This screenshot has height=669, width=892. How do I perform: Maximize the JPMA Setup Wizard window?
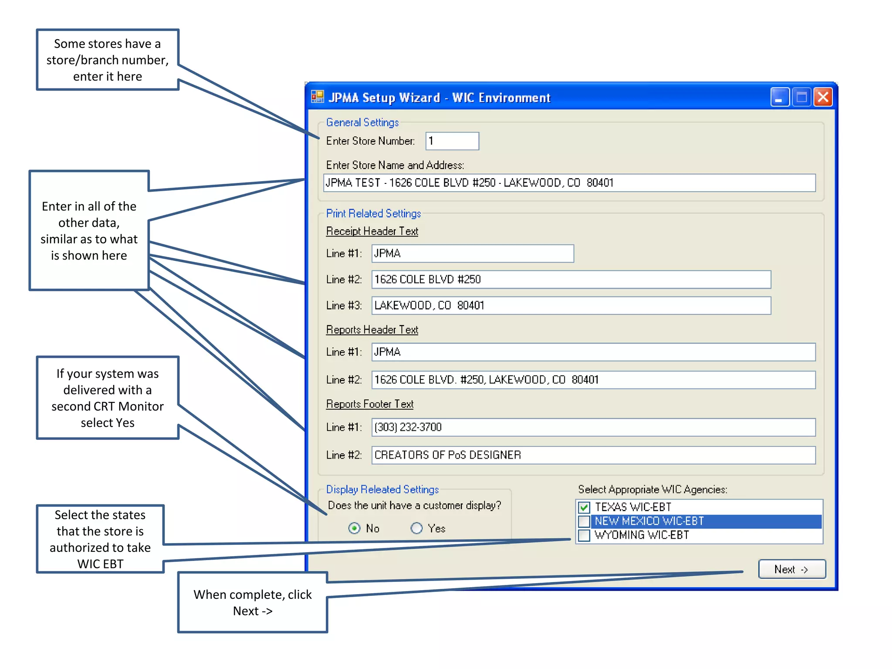click(x=801, y=97)
